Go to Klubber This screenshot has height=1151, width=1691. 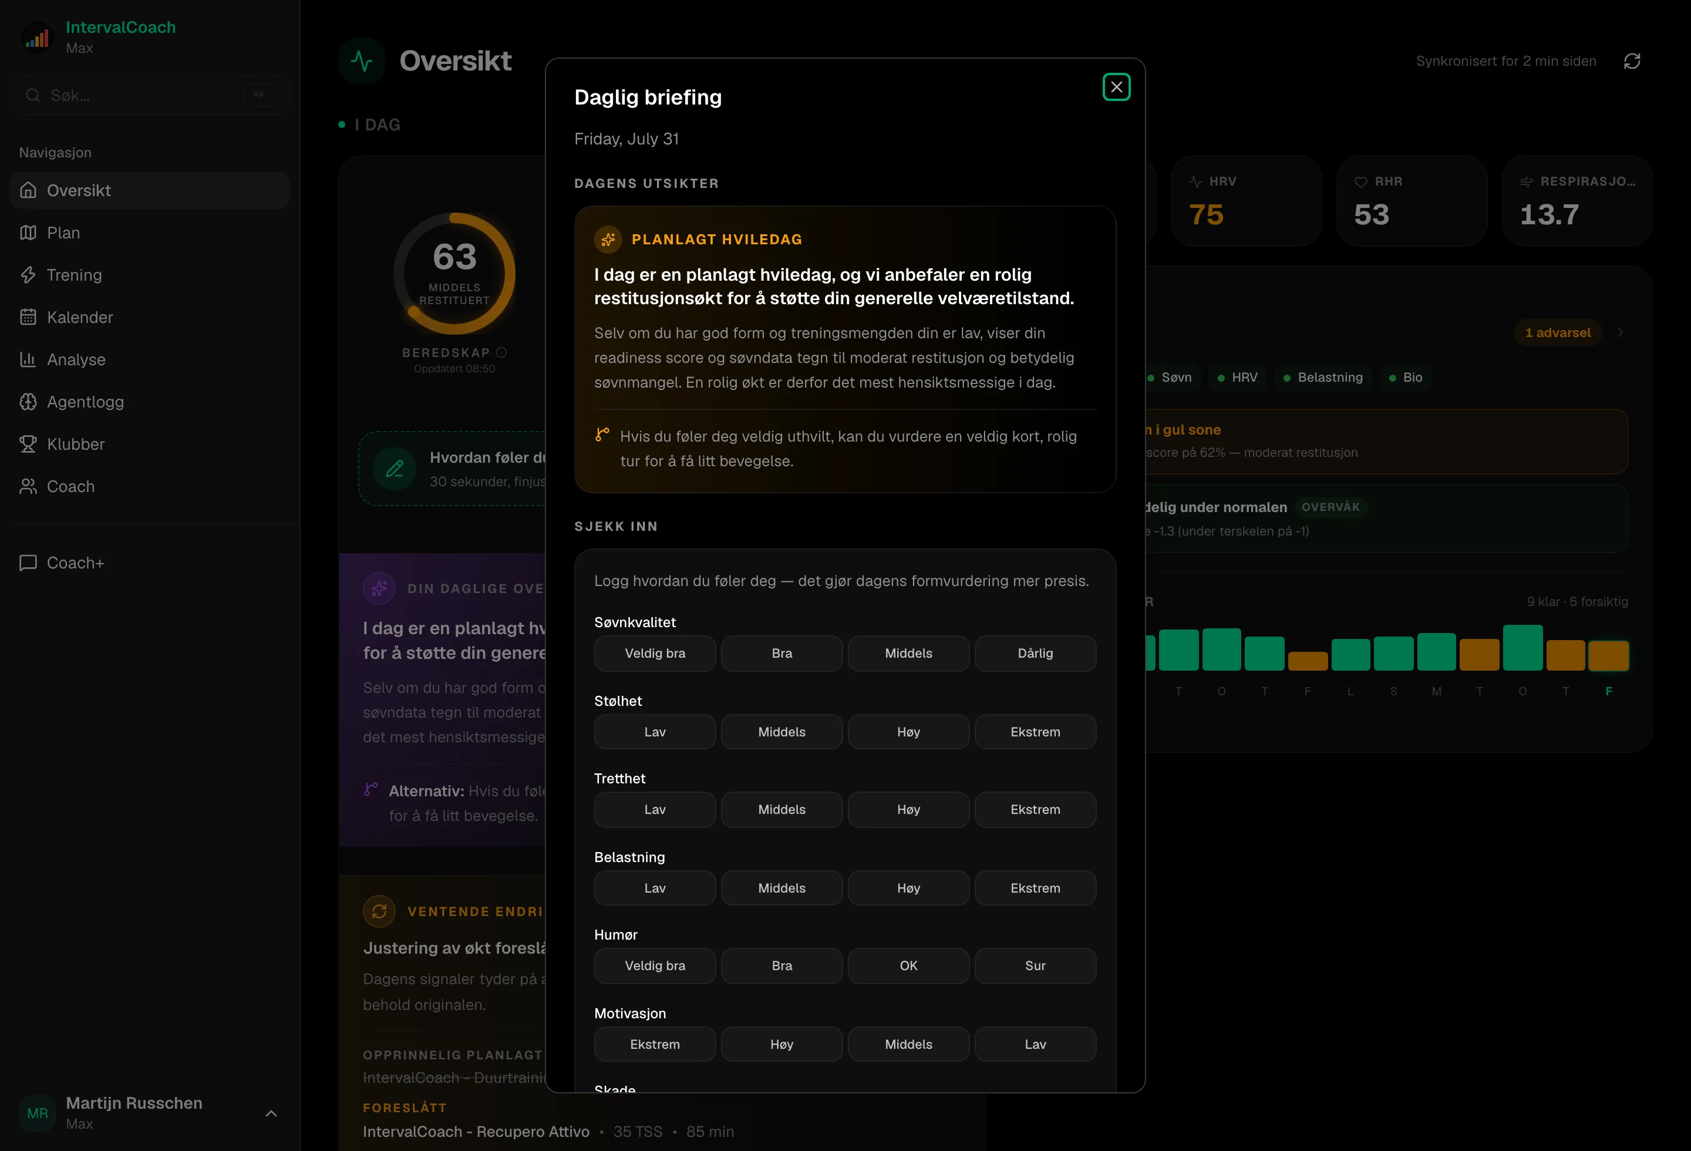pos(150,444)
